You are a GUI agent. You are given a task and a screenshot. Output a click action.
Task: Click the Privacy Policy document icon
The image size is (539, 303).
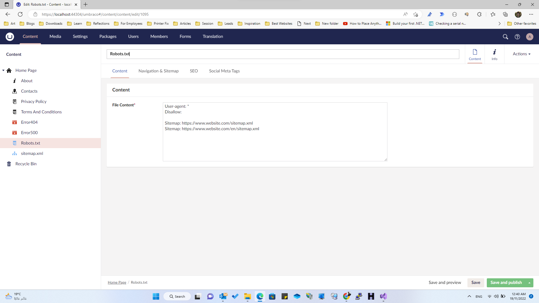(x=15, y=102)
